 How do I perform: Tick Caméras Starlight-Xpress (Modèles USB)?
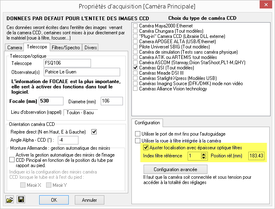(135, 78)
